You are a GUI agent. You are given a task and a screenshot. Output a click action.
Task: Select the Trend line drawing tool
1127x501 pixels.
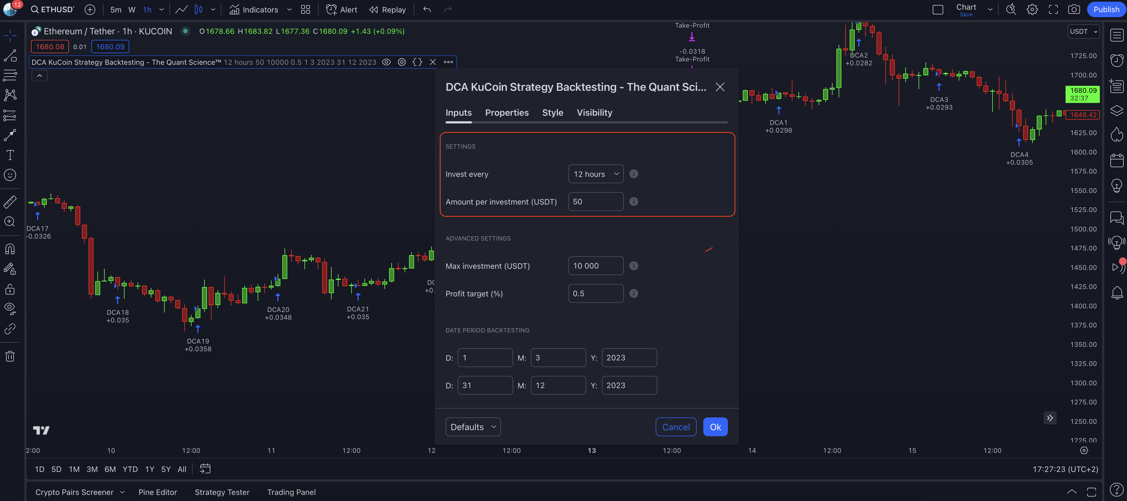(10, 56)
